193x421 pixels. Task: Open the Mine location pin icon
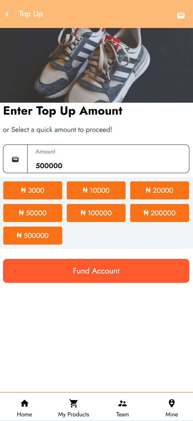172,403
